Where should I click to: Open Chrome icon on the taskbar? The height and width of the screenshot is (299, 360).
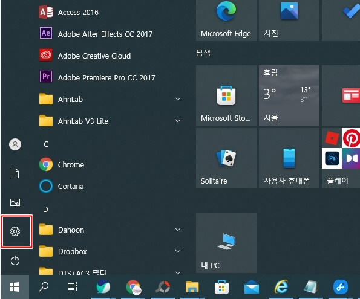coord(133,287)
